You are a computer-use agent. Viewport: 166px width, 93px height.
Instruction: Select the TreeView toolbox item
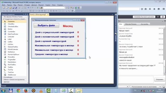coord(11,72)
